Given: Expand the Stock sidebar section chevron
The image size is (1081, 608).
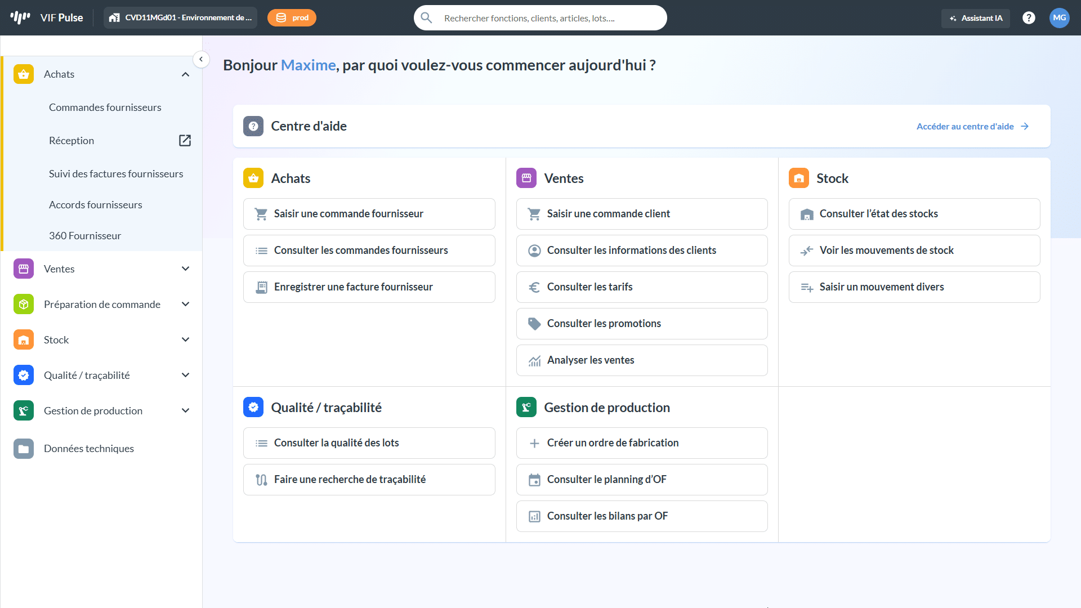Looking at the screenshot, I should tap(185, 340).
